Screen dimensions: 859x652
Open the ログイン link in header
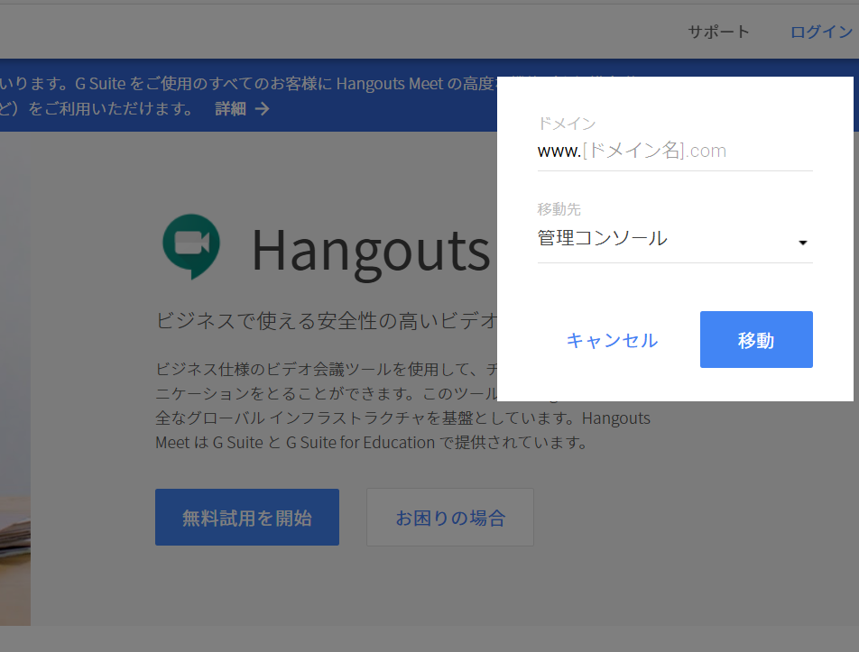pos(821,32)
